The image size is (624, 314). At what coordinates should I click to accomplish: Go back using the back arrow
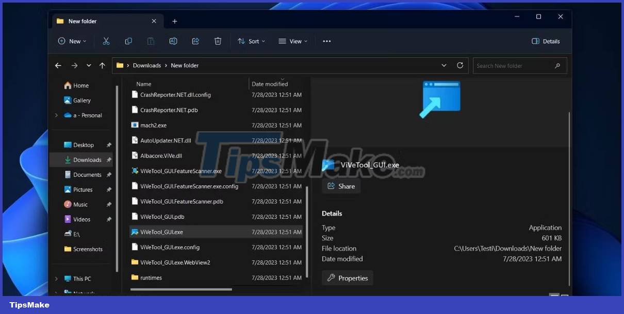click(58, 65)
